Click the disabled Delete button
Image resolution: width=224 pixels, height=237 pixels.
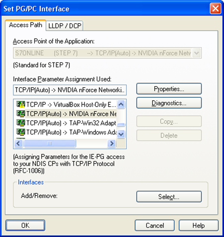[169, 135]
